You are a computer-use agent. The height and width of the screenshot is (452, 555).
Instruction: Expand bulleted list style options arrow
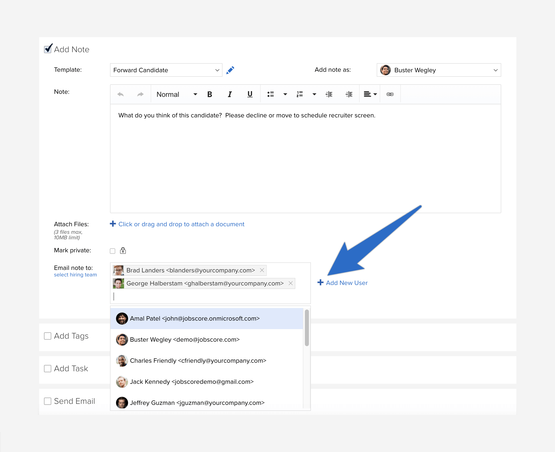point(285,94)
